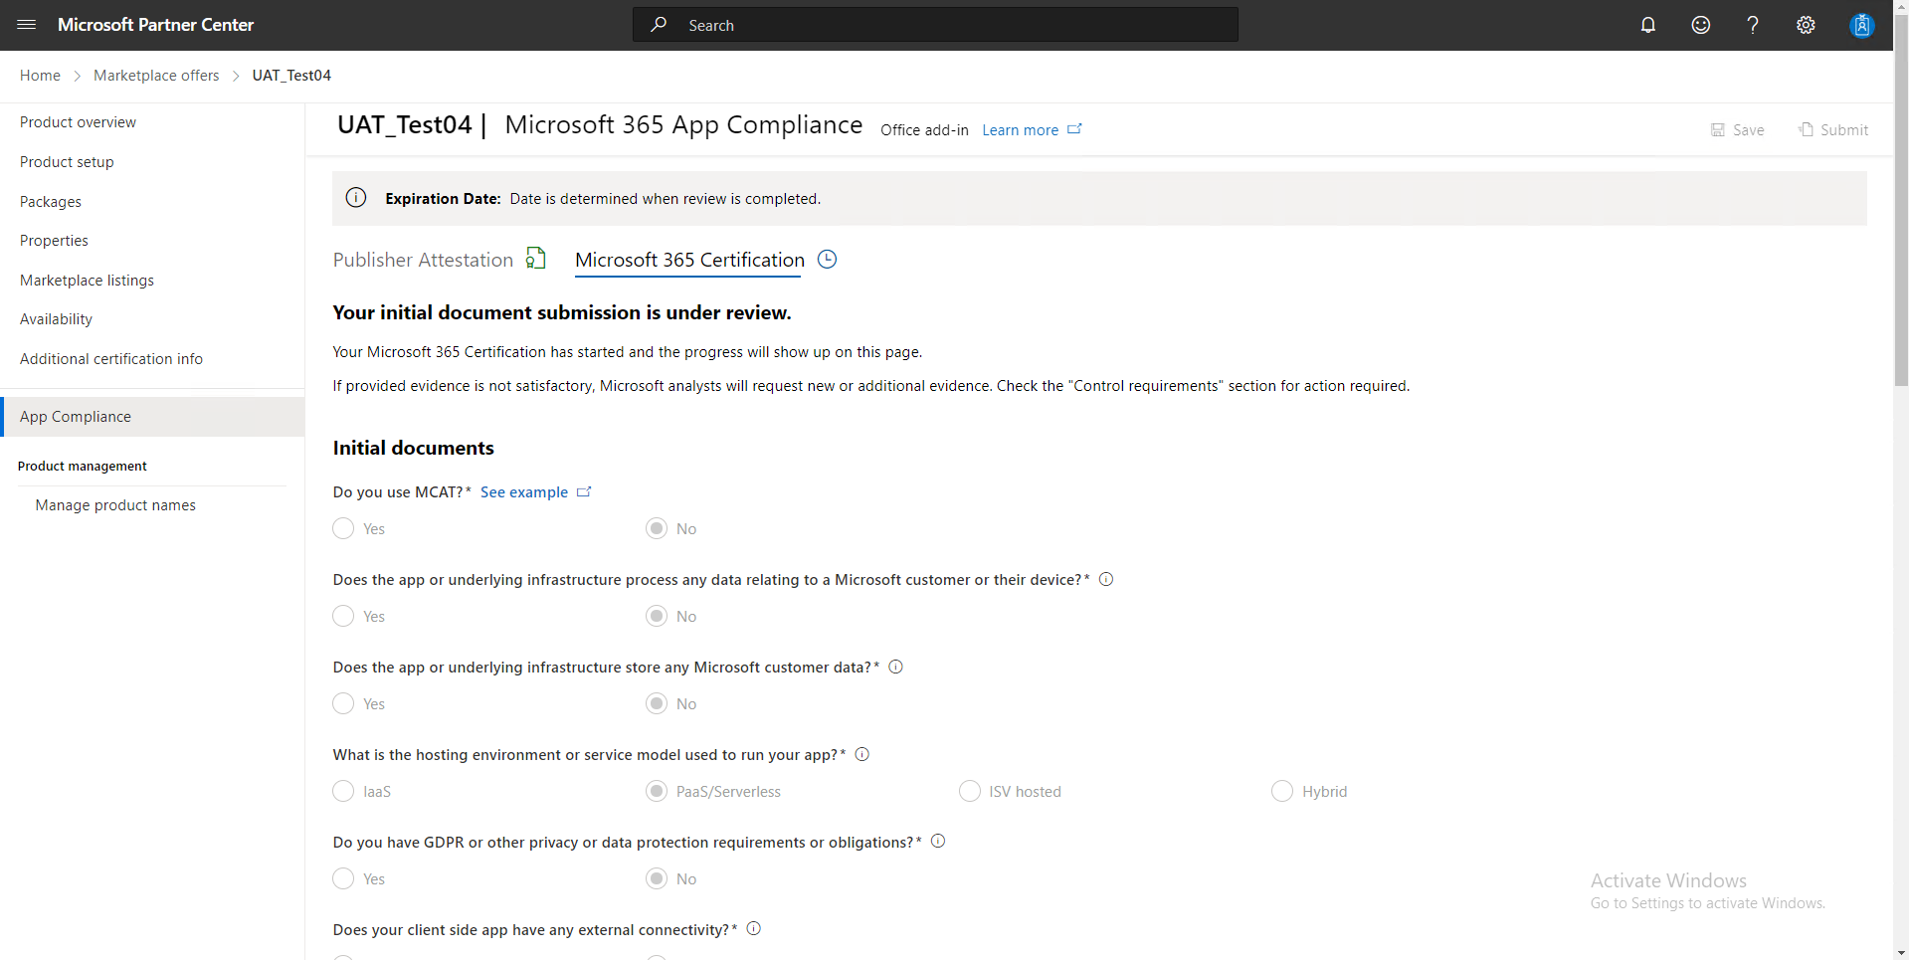This screenshot has width=1909, height=960.
Task: Click the search magnifier icon
Action: tap(659, 25)
